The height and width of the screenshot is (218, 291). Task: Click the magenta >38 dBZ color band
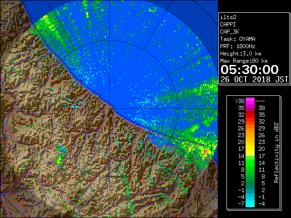pyautogui.click(x=250, y=101)
